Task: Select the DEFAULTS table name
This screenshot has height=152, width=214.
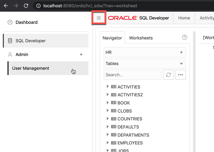Action: [128, 127]
